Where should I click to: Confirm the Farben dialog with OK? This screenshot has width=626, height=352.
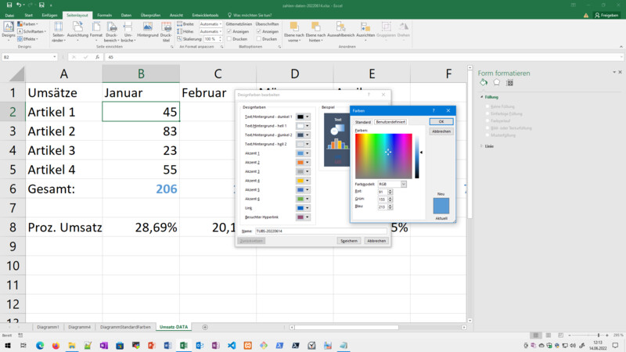441,121
